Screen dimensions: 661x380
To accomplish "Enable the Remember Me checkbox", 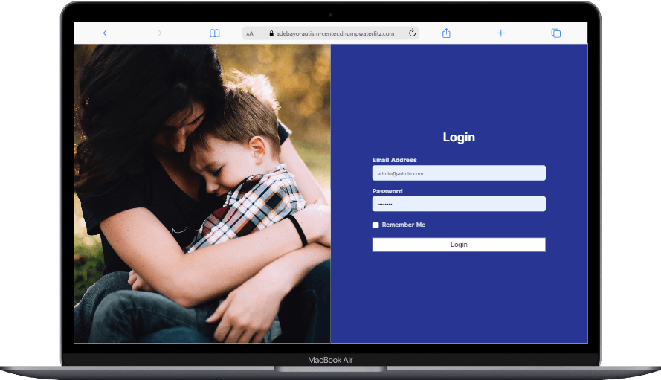I will (x=376, y=225).
